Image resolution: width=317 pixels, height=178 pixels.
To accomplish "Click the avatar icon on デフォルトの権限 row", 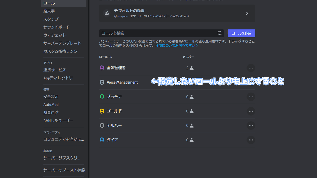I will (106, 13).
